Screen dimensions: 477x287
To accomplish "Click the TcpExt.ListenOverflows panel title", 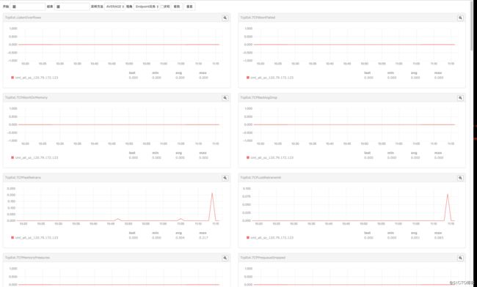I will click(x=23, y=18).
